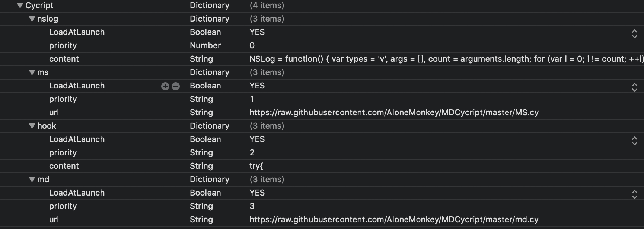Add a row after ms LoadAtLaunch
Image resolution: width=644 pixels, height=229 pixels.
pos(165,86)
